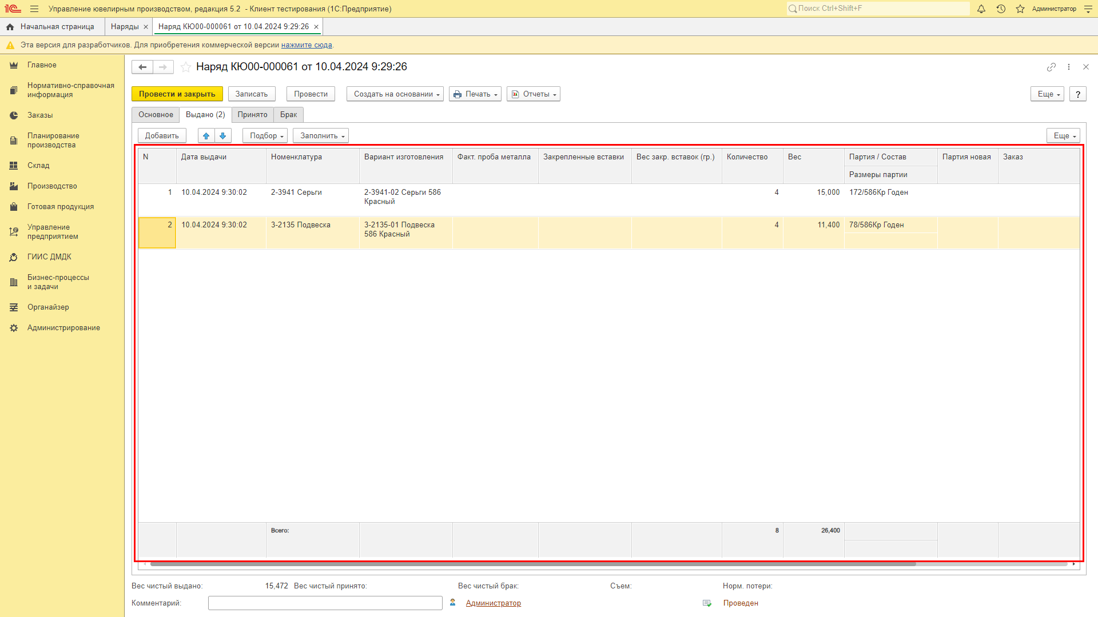Add document to favorites with star
The image size is (1098, 617).
[185, 67]
